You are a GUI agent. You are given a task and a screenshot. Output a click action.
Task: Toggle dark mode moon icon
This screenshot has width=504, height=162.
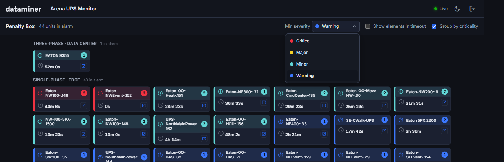[x=457, y=9]
